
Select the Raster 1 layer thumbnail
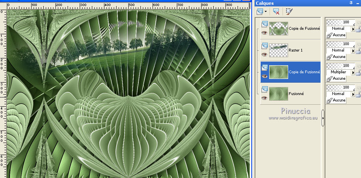coord(278,50)
